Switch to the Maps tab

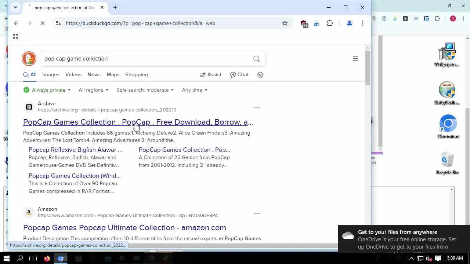click(x=113, y=75)
